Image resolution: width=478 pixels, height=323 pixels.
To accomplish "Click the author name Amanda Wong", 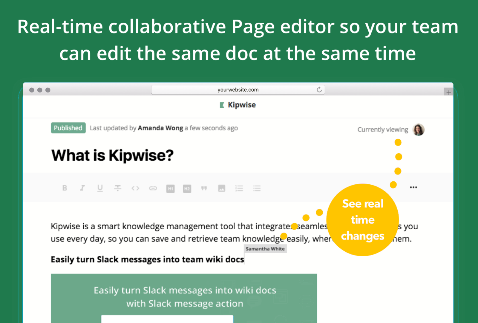I will pos(160,128).
